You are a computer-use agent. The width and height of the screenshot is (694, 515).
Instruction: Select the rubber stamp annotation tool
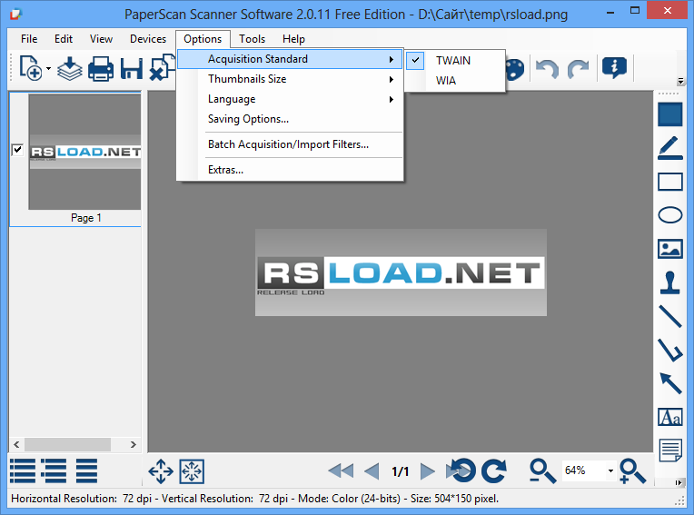pos(670,282)
